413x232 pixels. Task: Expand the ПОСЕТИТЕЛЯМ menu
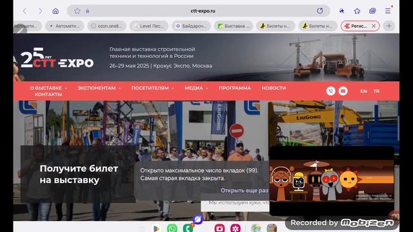click(152, 88)
